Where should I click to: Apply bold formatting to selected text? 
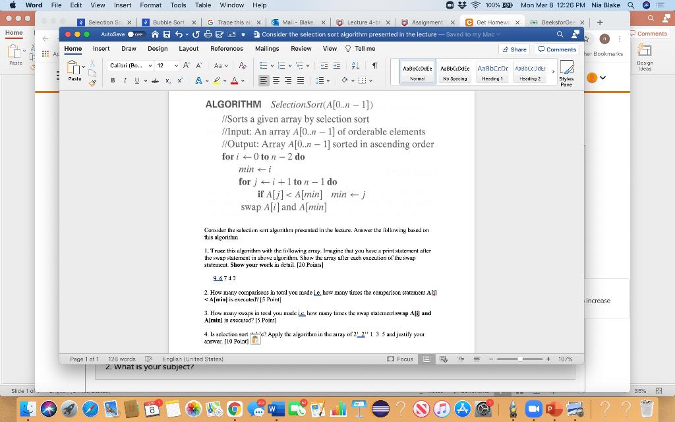tap(114, 80)
